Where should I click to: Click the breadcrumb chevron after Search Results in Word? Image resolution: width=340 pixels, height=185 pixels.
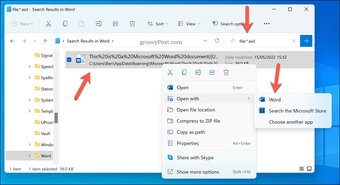(113, 41)
